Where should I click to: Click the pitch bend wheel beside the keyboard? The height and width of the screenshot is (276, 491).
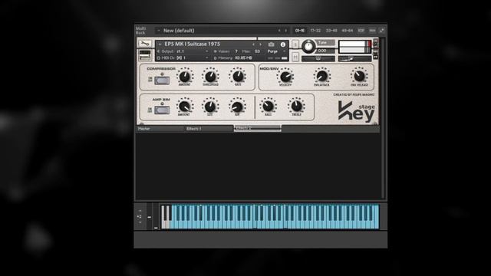pyautogui.click(x=150, y=216)
